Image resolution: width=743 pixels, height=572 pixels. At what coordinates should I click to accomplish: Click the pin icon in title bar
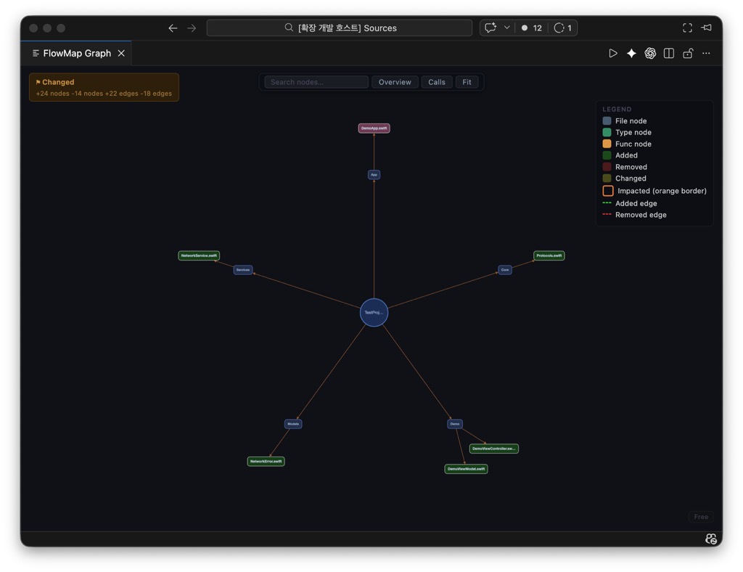pyautogui.click(x=706, y=28)
